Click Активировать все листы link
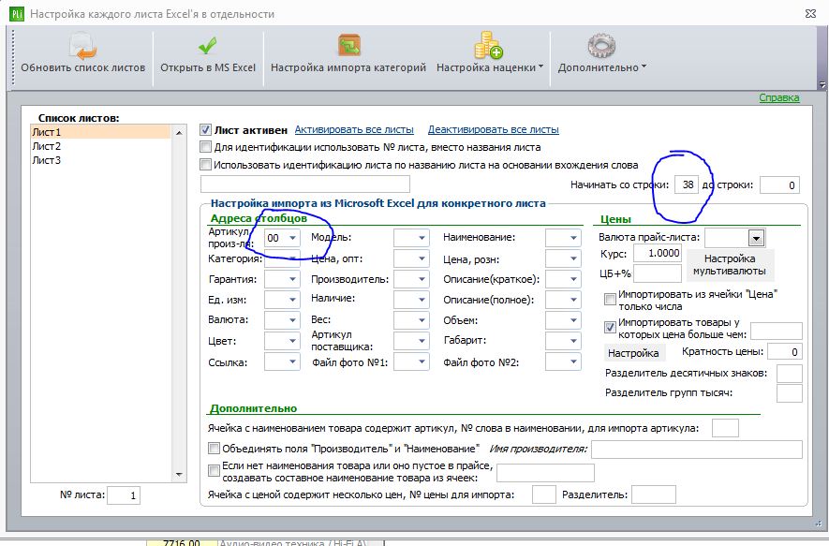829x546 pixels. pyautogui.click(x=354, y=129)
